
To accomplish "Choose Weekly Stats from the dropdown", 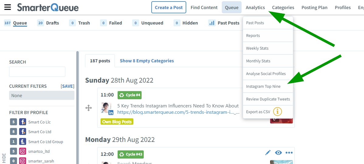I will pyautogui.click(x=268, y=48).
